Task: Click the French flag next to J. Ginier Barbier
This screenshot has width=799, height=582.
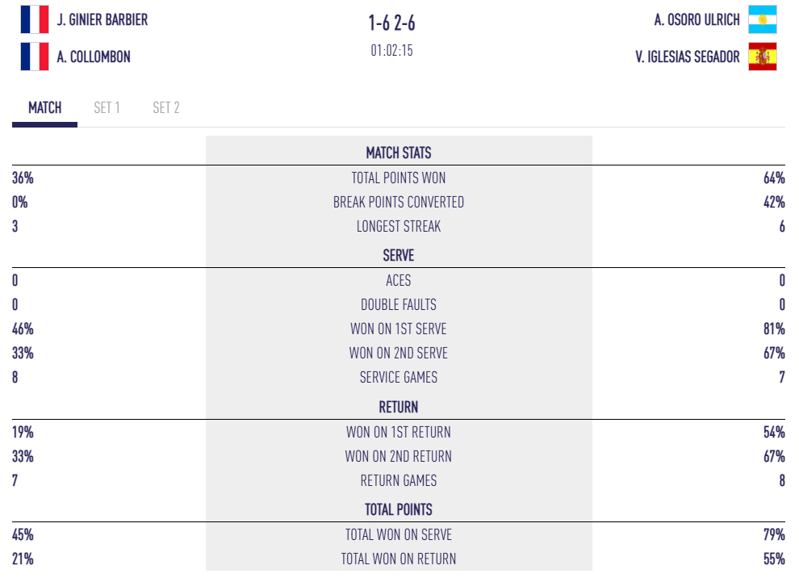Action: click(34, 19)
